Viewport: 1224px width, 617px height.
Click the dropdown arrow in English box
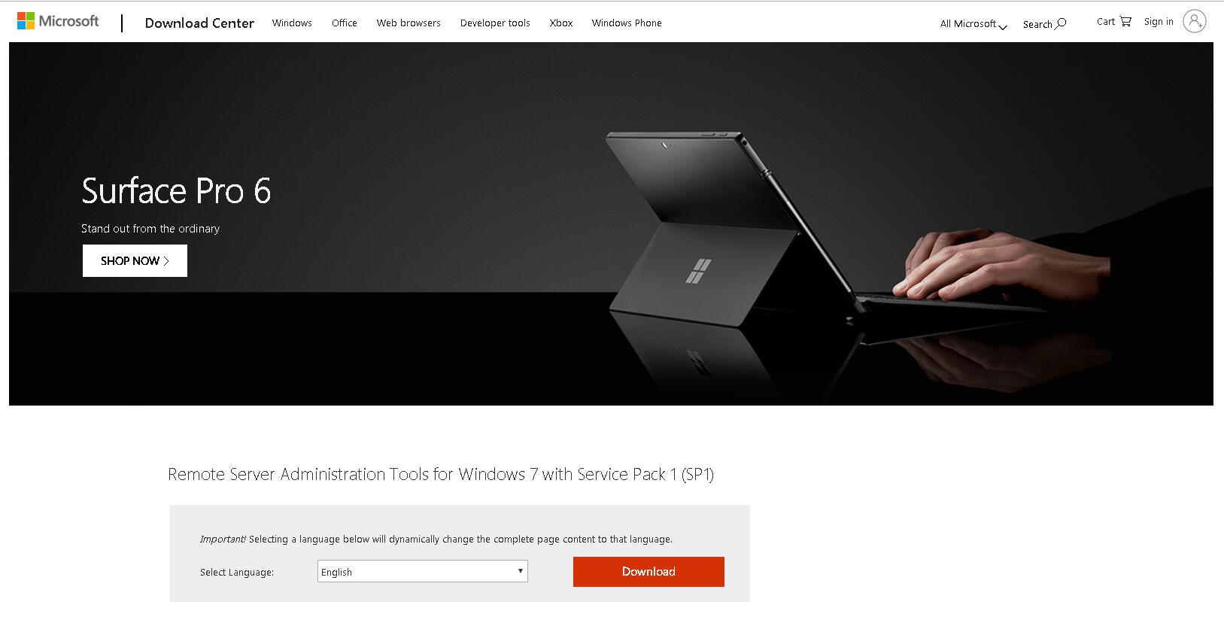(520, 570)
